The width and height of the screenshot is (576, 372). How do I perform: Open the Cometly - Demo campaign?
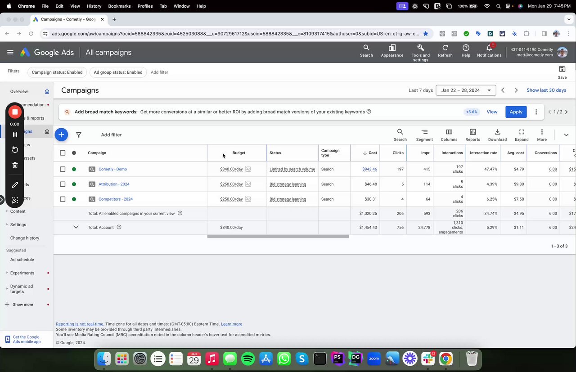[x=112, y=169]
